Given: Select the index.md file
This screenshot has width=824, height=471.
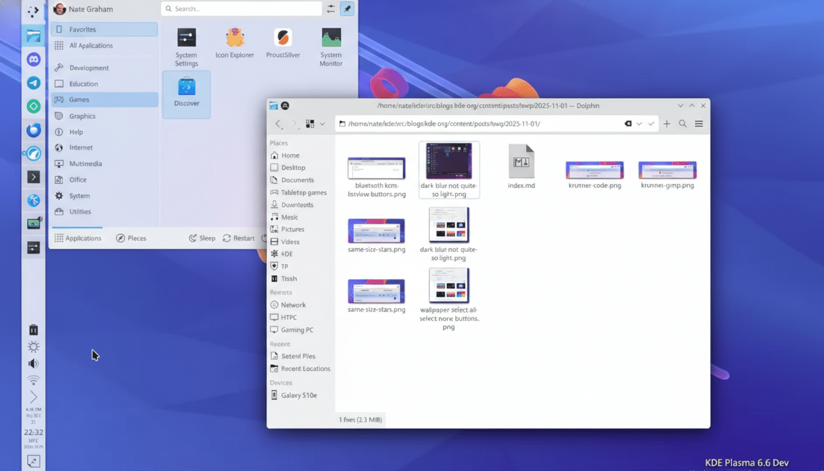Looking at the screenshot, I should coord(521,163).
